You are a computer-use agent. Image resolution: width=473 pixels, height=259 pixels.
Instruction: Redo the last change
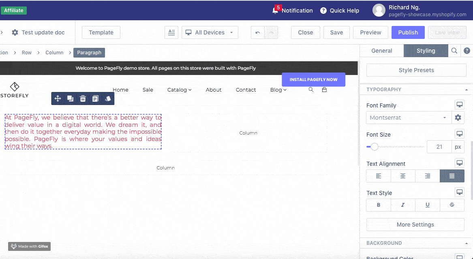[x=271, y=32]
